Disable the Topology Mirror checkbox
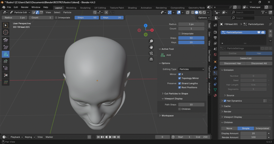Screen dimensions: 274x144 click(180, 78)
